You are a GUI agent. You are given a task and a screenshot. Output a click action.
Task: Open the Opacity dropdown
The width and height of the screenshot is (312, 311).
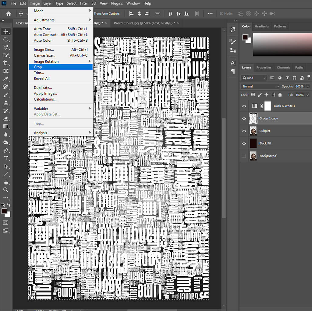[308, 86]
